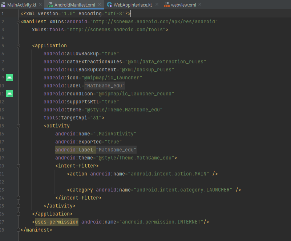Image resolution: width=291 pixels, height=241 pixels.
Task: Close the AndroidManifest.xml tab
Action: (x=100, y=4)
